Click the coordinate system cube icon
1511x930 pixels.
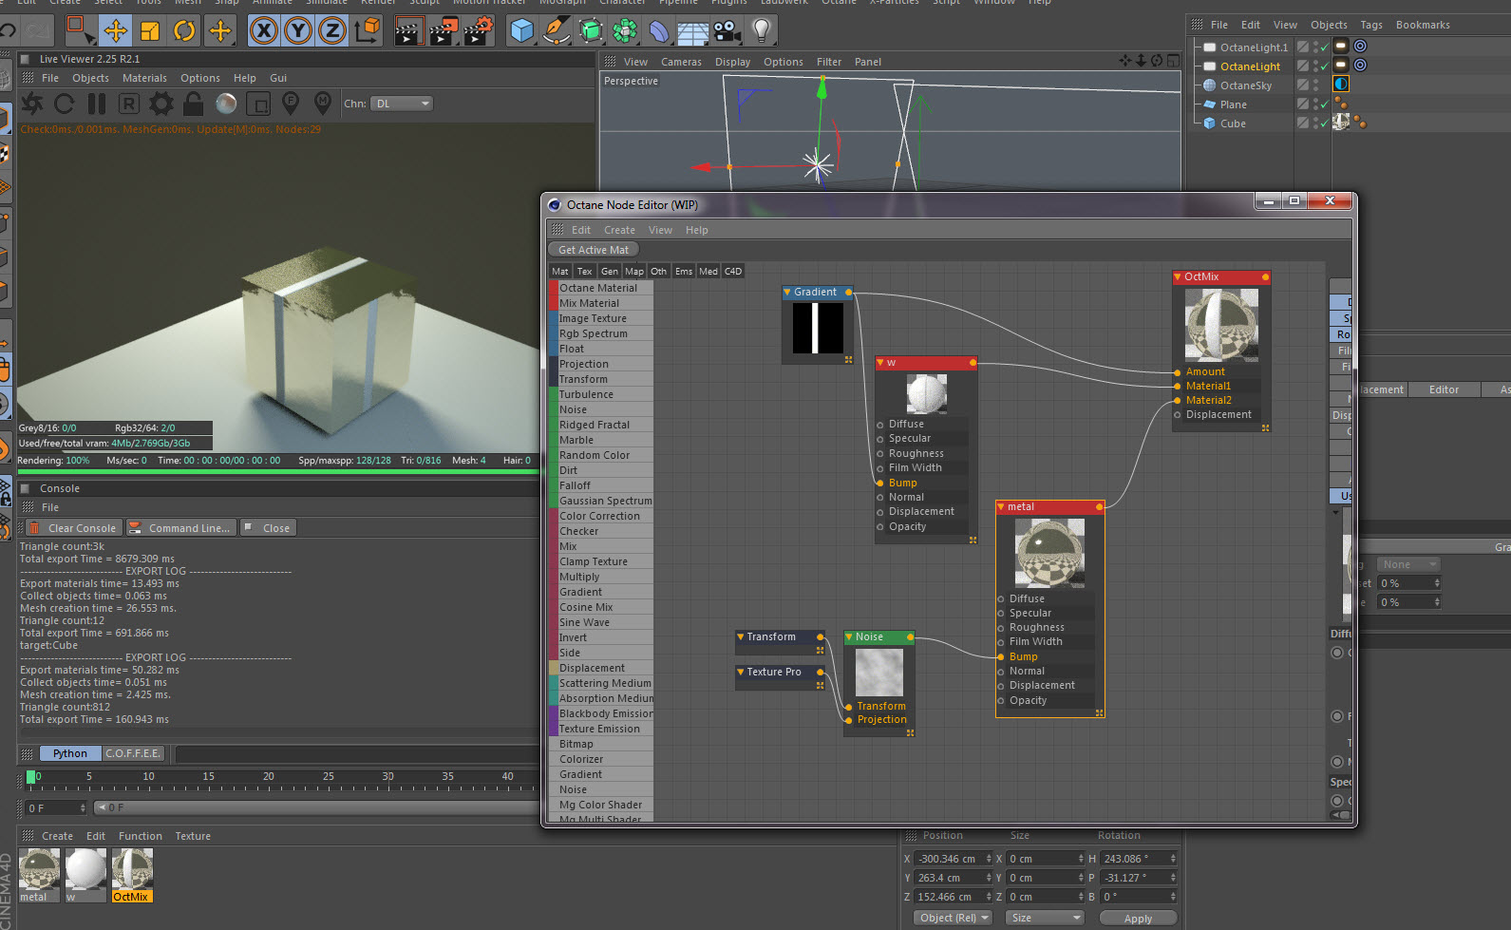pyautogui.click(x=368, y=30)
